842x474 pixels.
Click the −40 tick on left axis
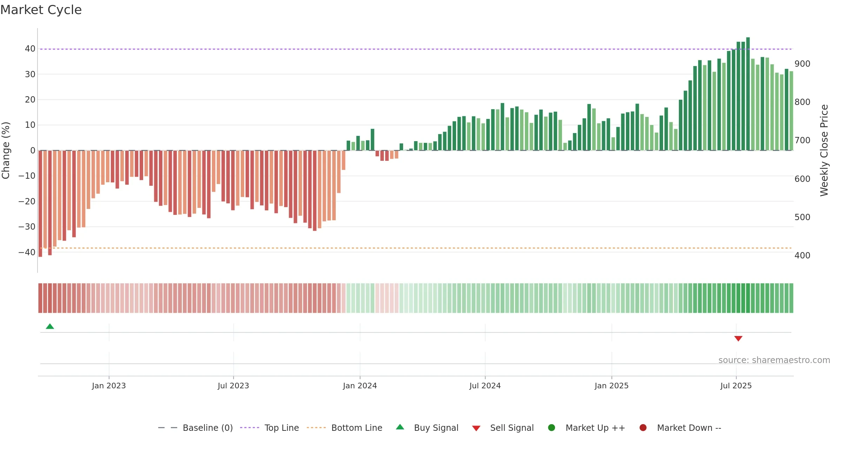tap(27, 252)
